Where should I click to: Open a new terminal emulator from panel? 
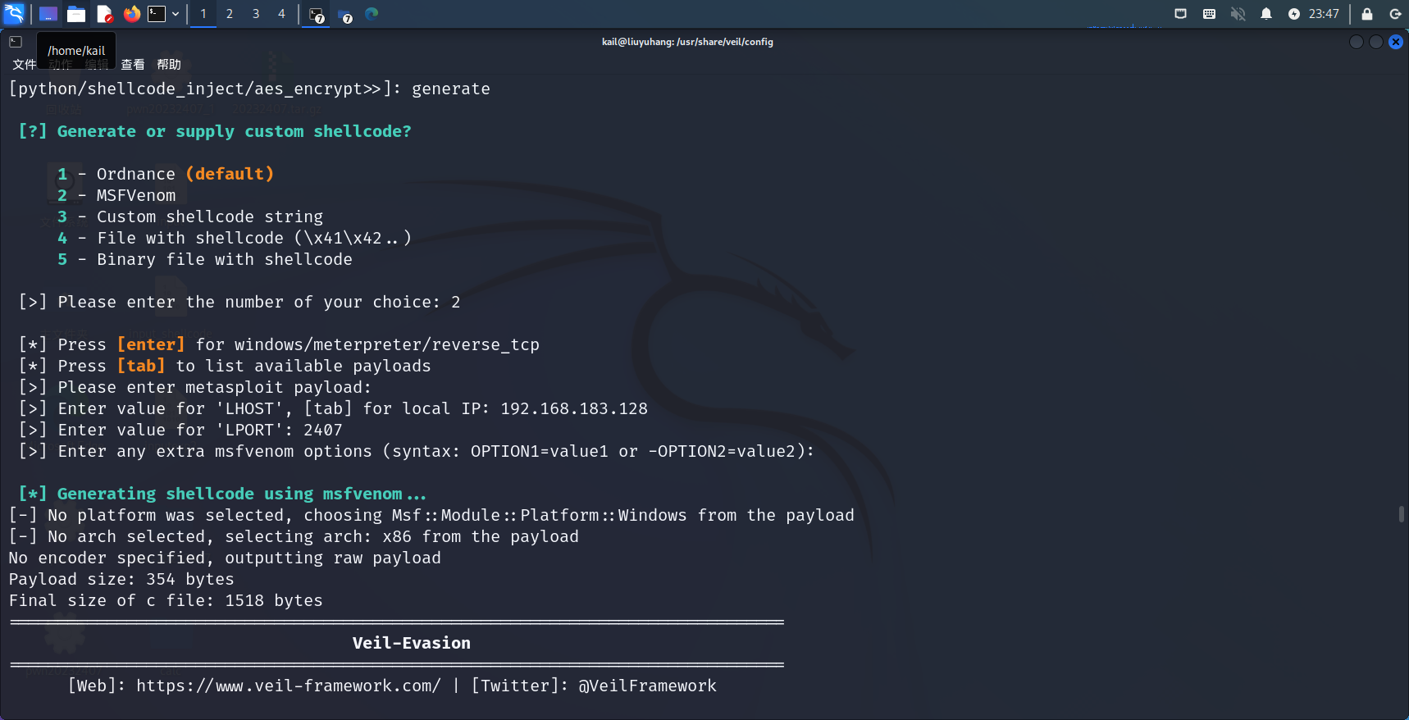157,14
